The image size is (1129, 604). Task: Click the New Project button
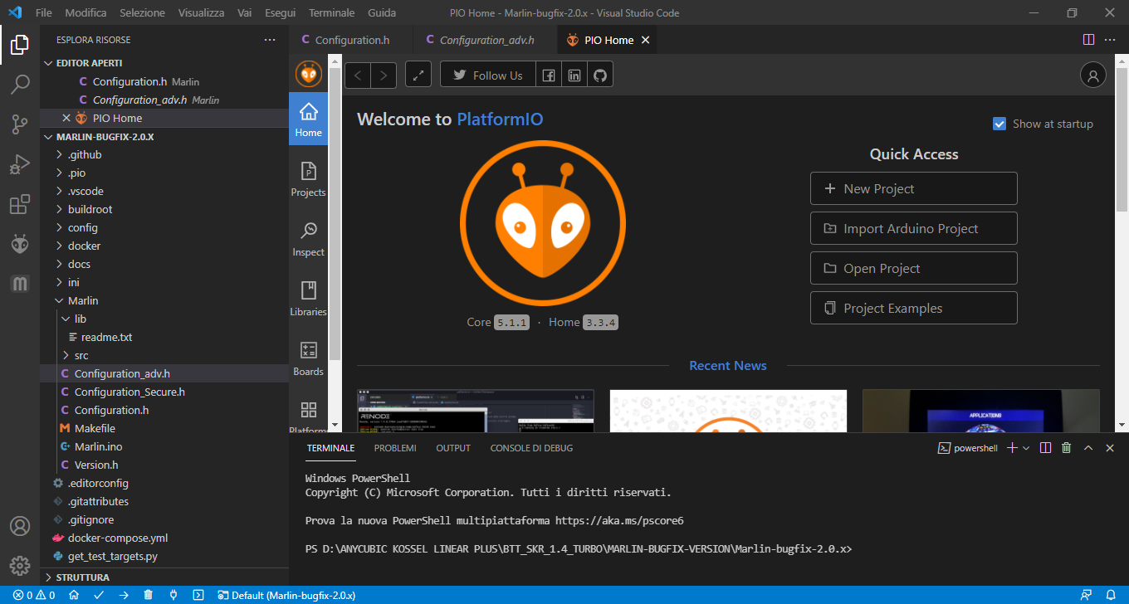tap(913, 188)
